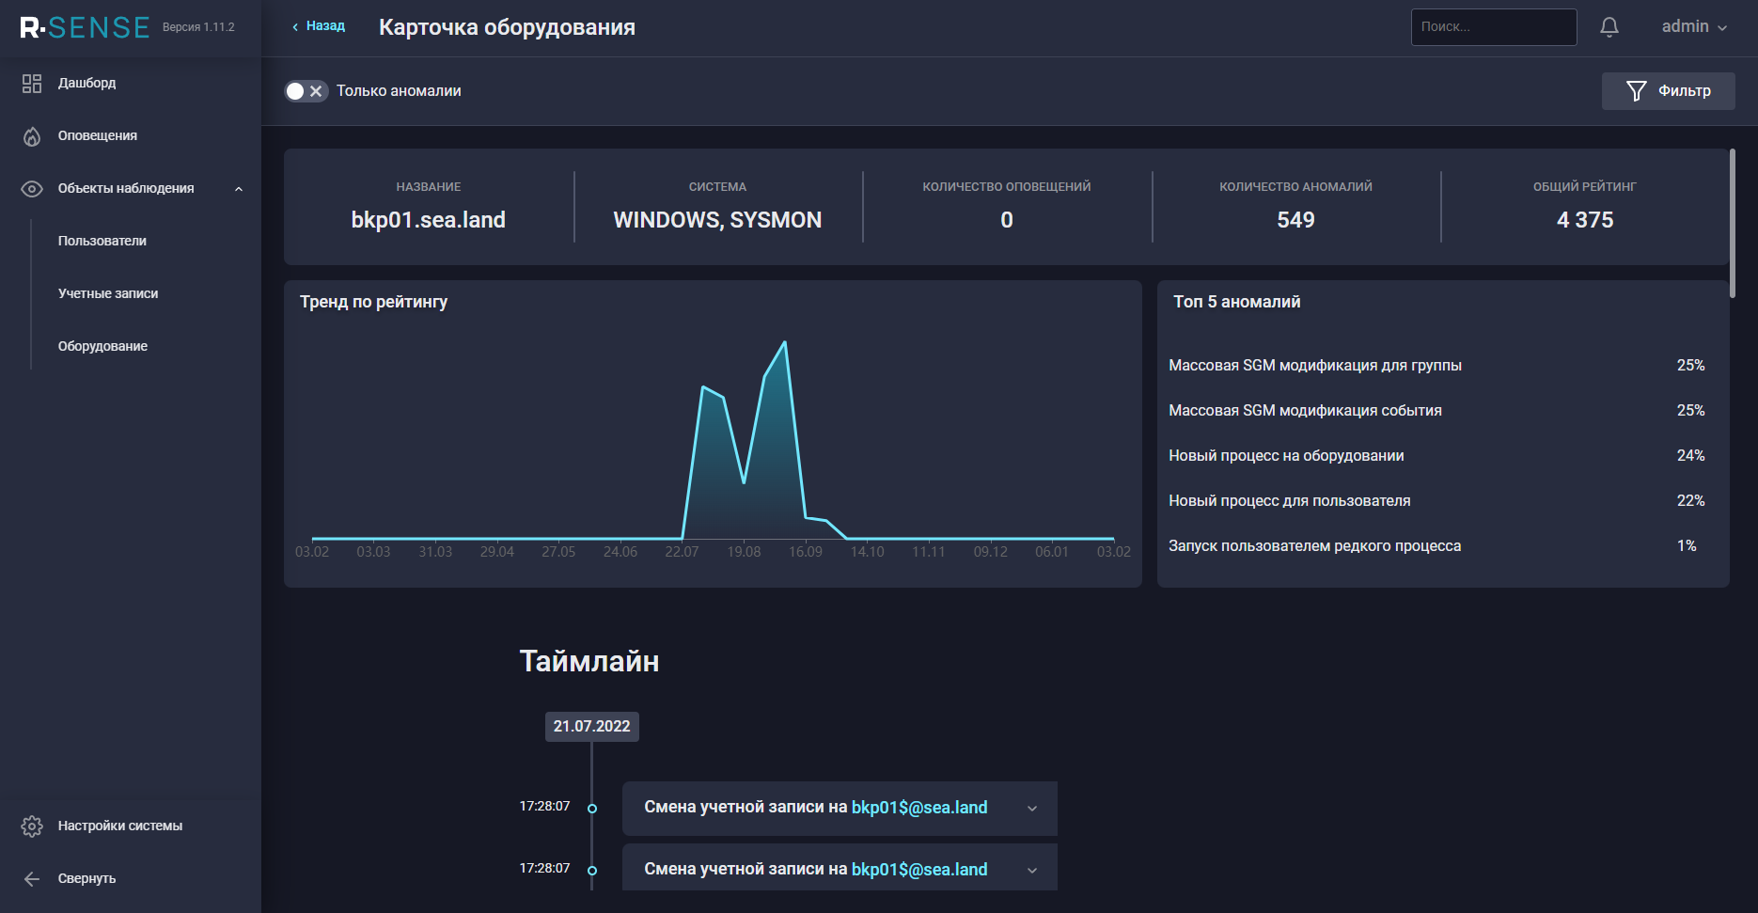Click the Версия 1.11.2 label
The height and width of the screenshot is (913, 1758).
tap(198, 27)
